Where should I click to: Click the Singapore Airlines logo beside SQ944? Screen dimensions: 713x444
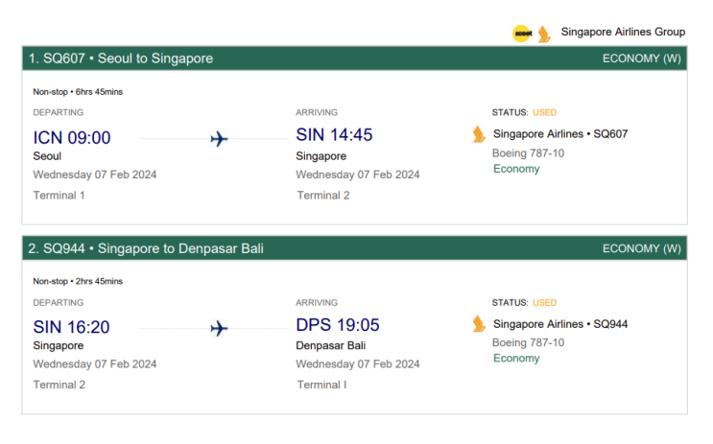coord(479,324)
